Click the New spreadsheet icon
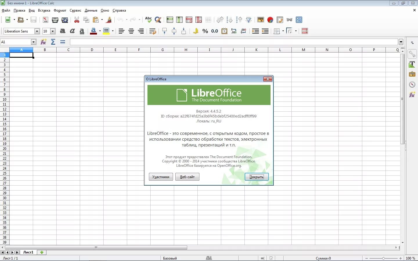418x261 pixels. coord(8,20)
